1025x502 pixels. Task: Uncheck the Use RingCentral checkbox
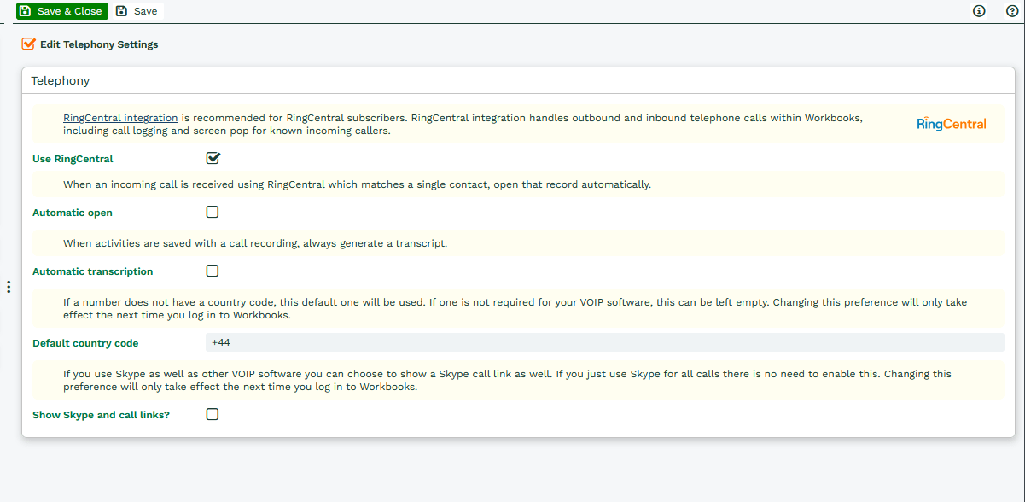[x=213, y=158]
